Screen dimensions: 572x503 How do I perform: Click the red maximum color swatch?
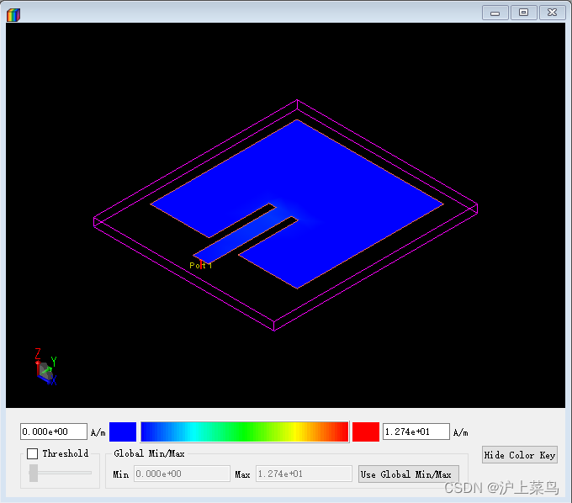point(366,432)
